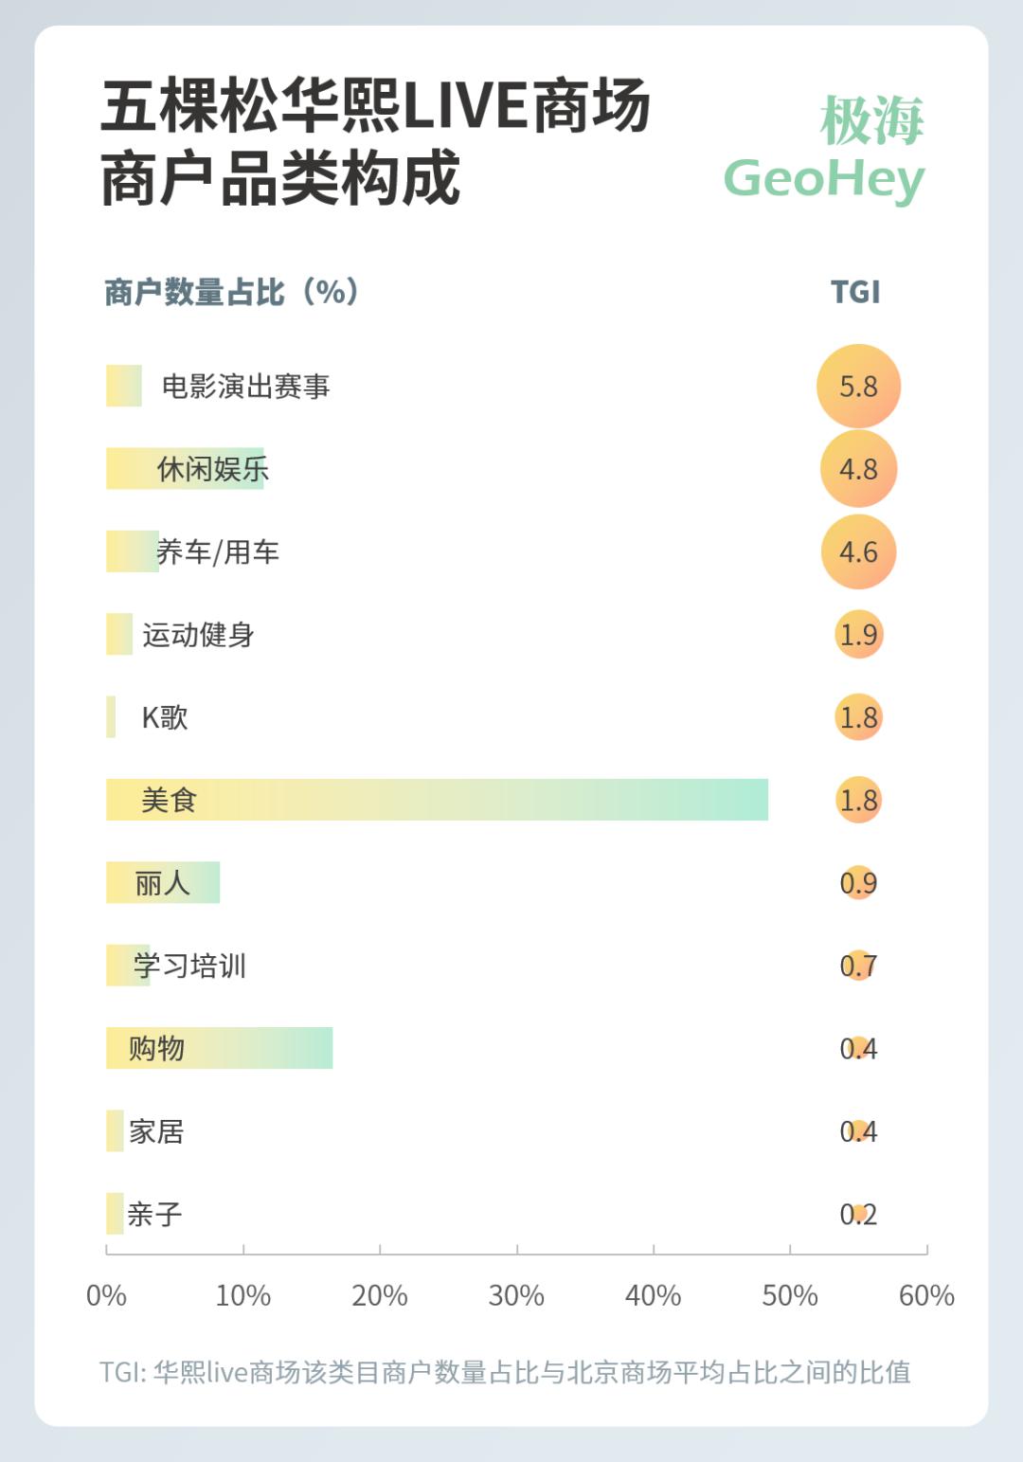Select the 运动健身 category label
Image resolution: width=1023 pixels, height=1462 pixels.
tap(198, 635)
